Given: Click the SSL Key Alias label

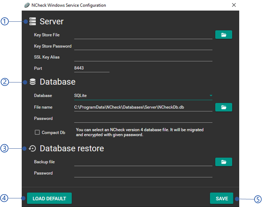Looking at the screenshot, I should pyautogui.click(x=47, y=57).
